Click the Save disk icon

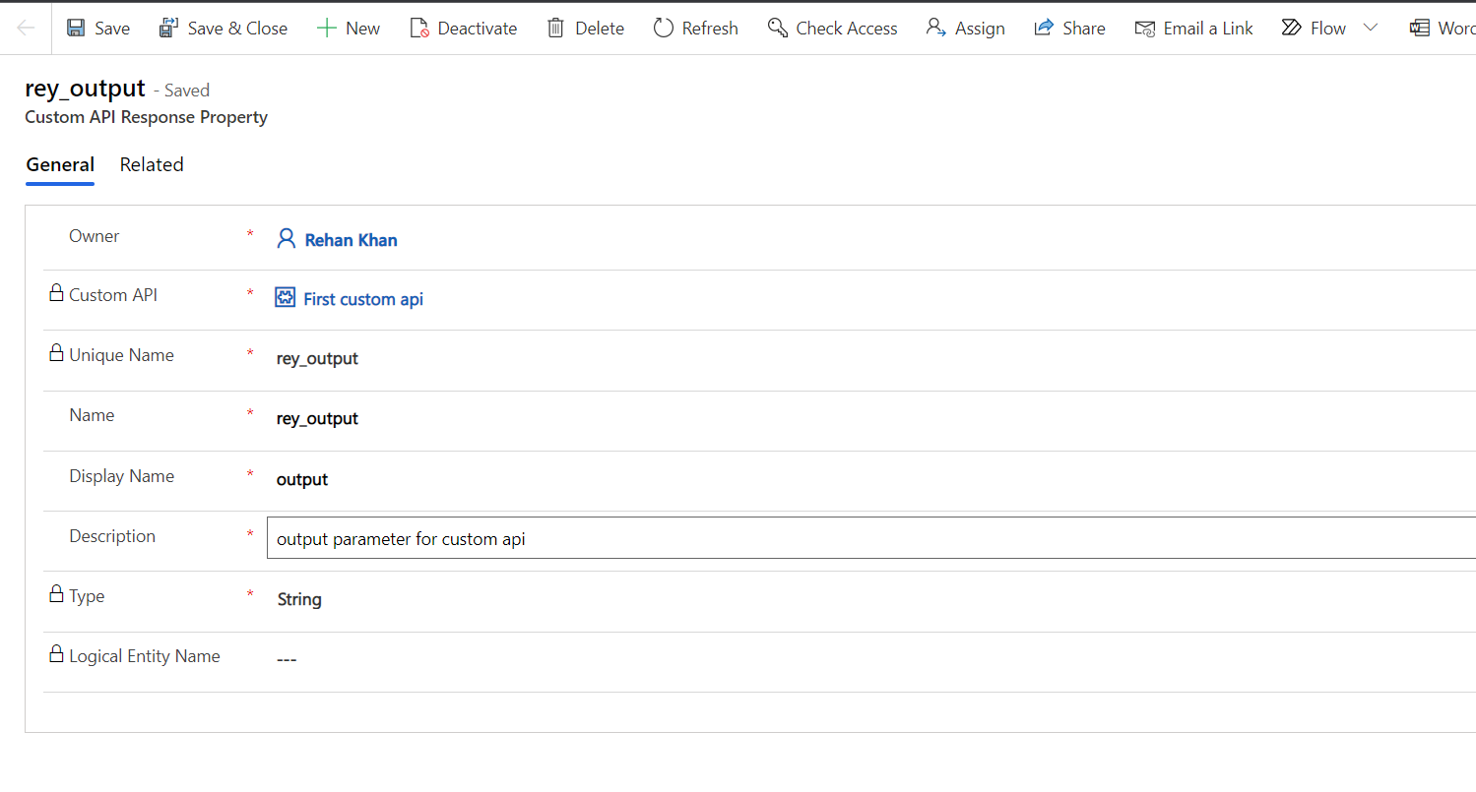[x=76, y=29]
